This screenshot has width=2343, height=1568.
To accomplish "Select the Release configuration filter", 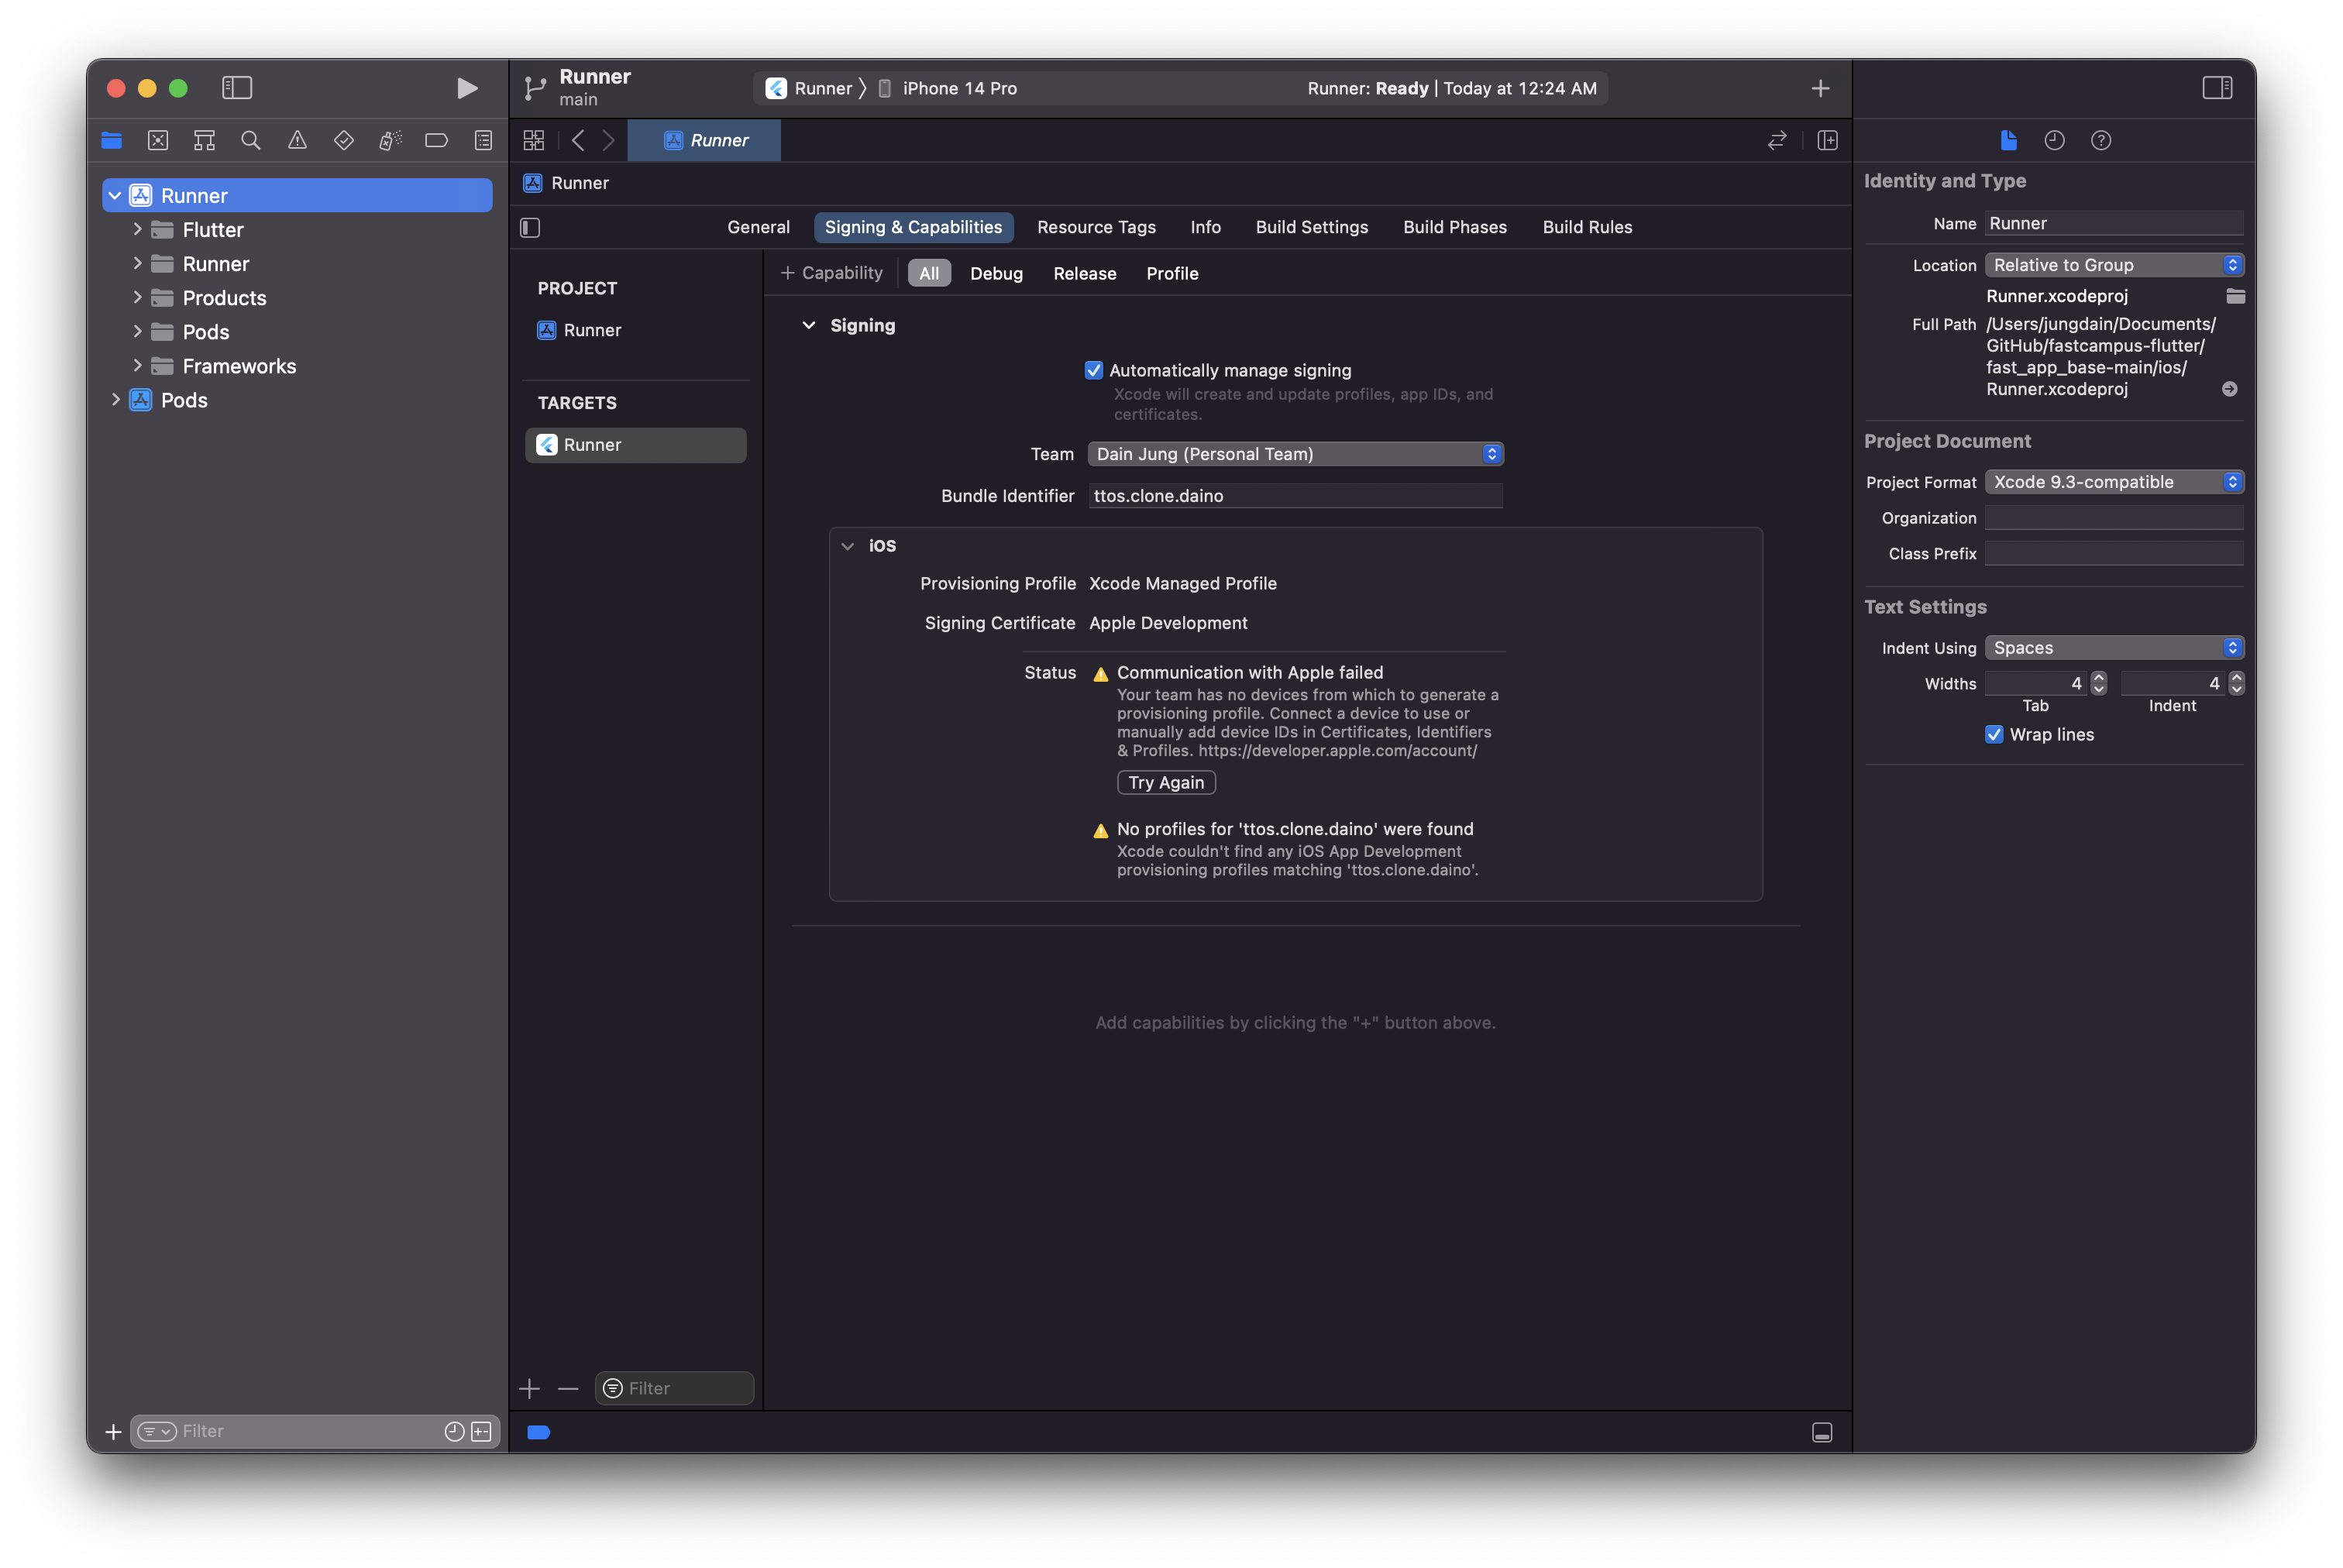I will (1084, 273).
